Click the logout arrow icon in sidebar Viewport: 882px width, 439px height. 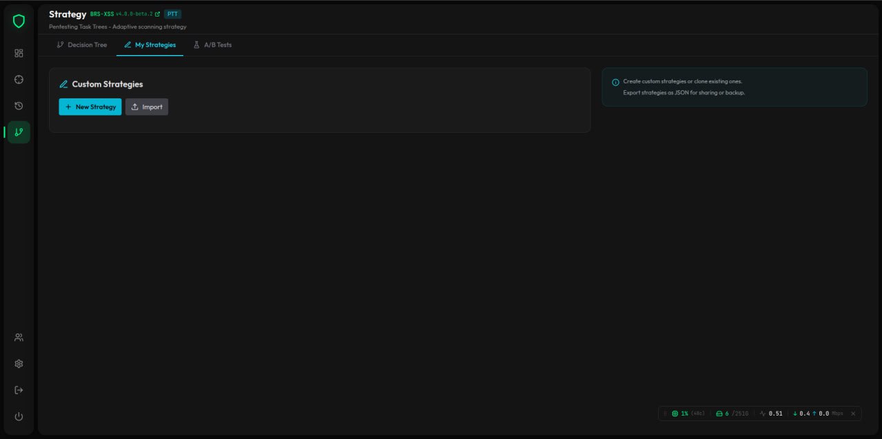(x=19, y=390)
